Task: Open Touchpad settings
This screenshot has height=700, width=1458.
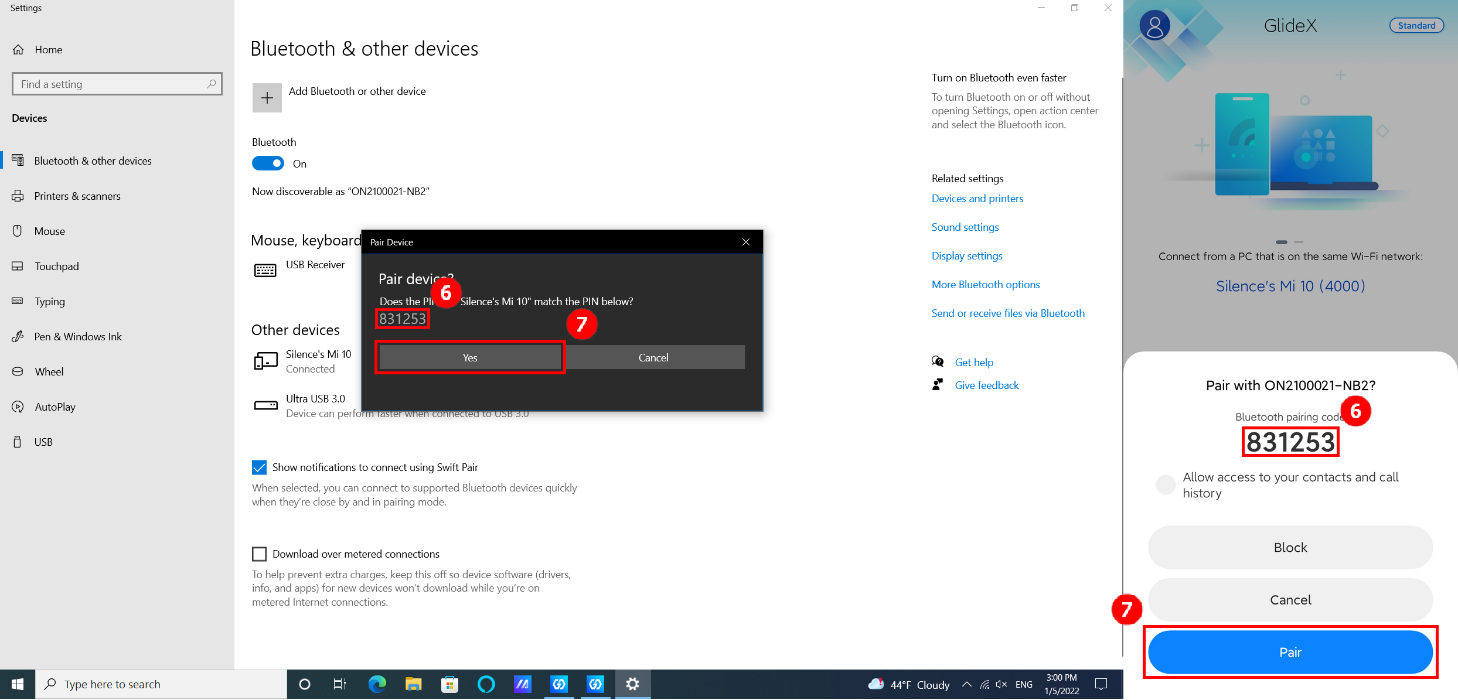Action: [x=56, y=267]
